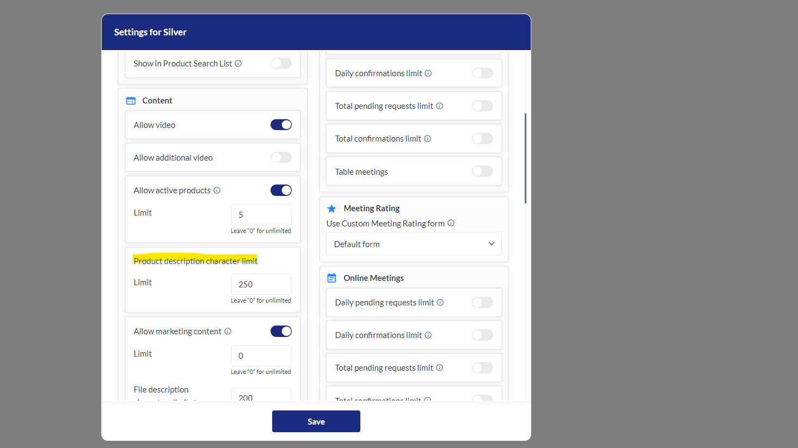This screenshot has height=448, width=798.
Task: Click the Allow marketing content limit field
Action: coord(261,356)
